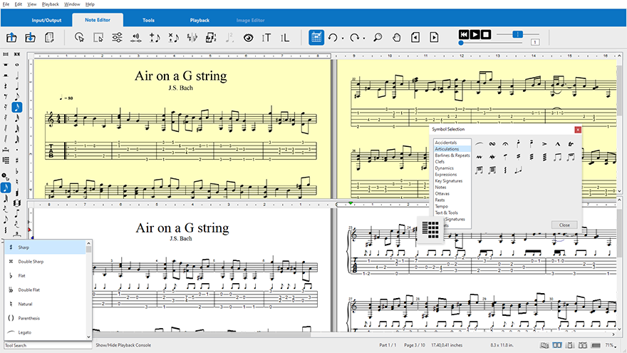Choose the trill (tr) articulation symbol

[x=571, y=144]
